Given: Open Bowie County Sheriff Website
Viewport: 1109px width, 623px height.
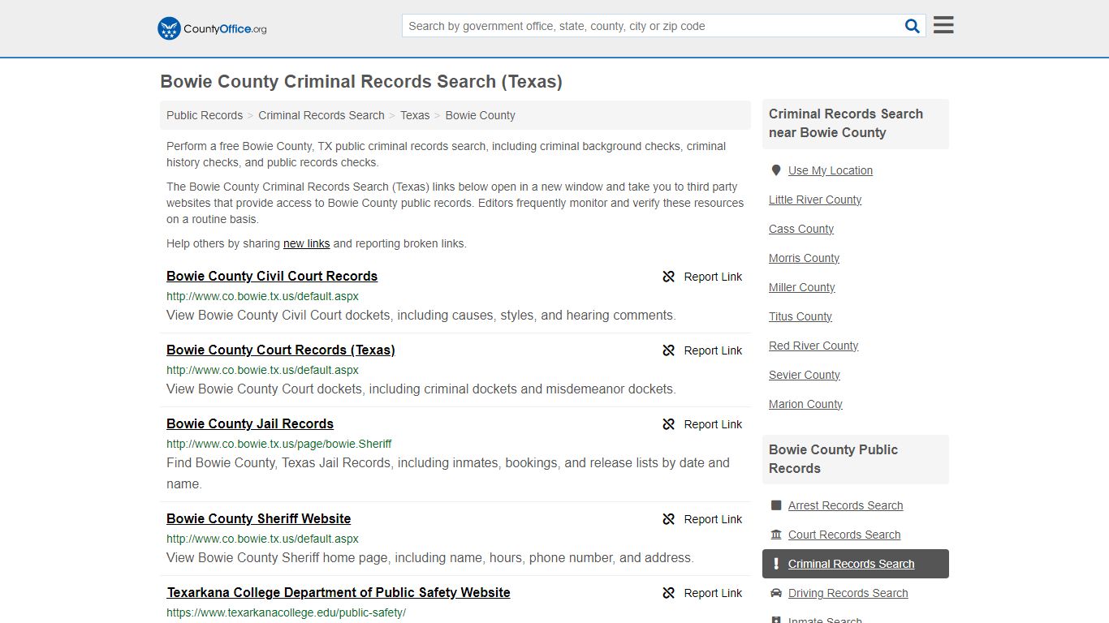Looking at the screenshot, I should point(259,518).
